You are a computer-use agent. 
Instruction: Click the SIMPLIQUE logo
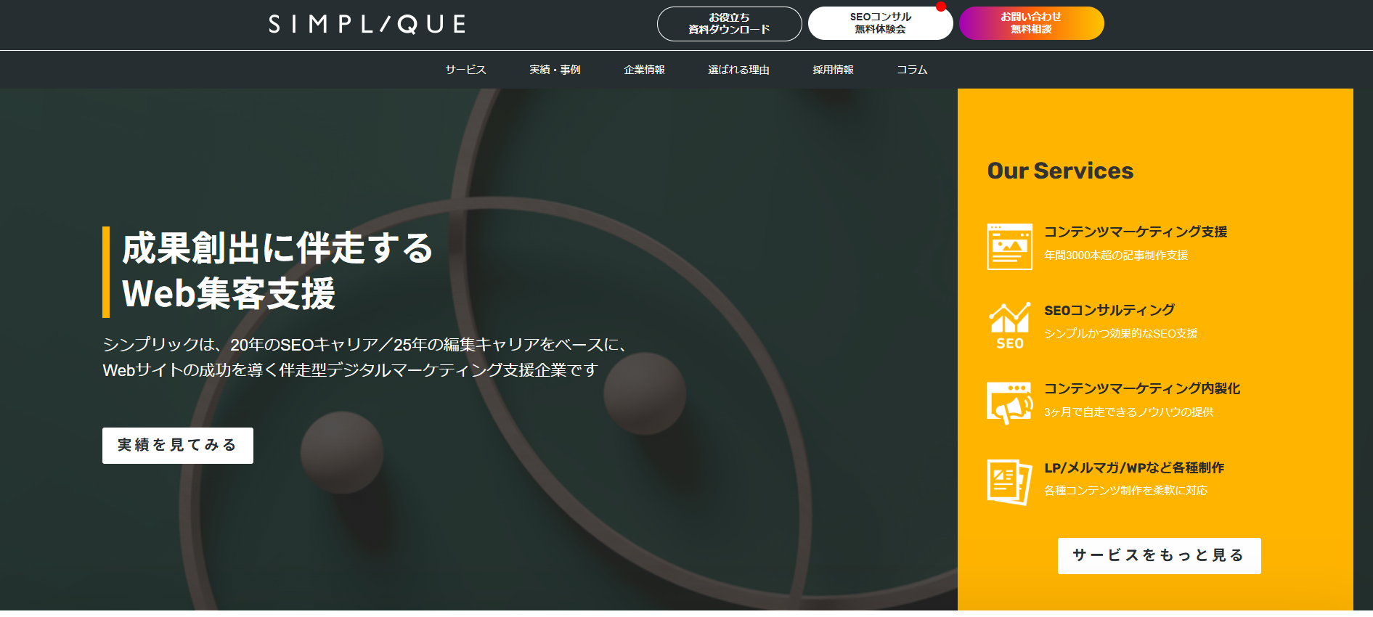coord(367,25)
